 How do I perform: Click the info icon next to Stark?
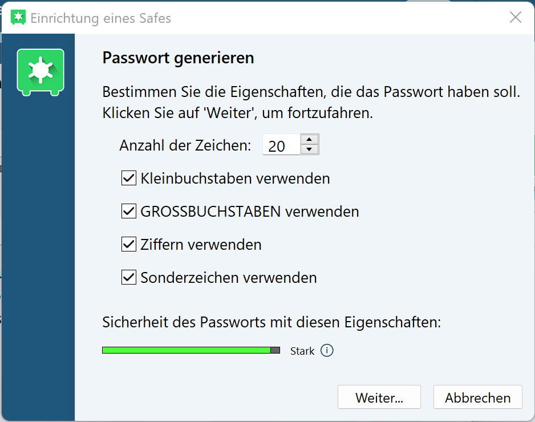[327, 351]
